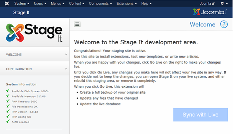Click the AJAX enabled checkmark icon

click(x=8, y=121)
